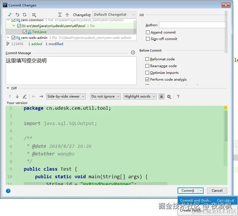Click the Commit button
238x216 pixels.
pos(188,191)
